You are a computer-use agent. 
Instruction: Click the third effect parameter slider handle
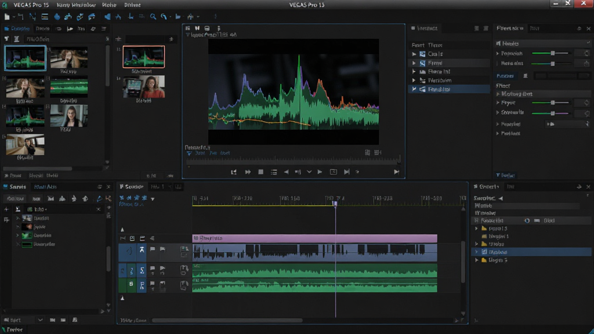click(553, 103)
